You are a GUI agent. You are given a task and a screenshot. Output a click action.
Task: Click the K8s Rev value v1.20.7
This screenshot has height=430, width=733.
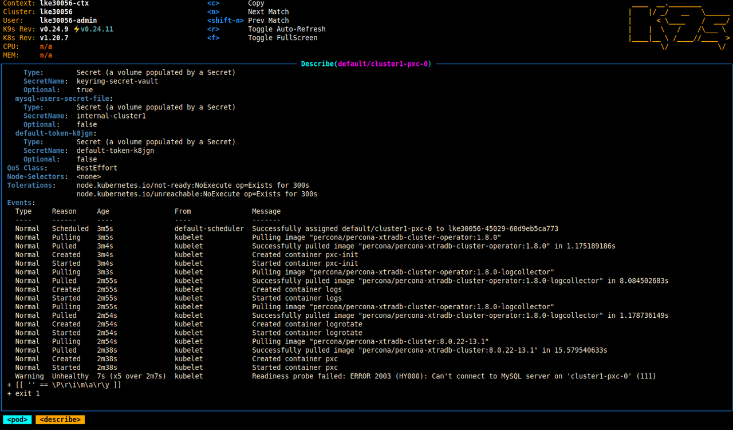pyautogui.click(x=54, y=38)
